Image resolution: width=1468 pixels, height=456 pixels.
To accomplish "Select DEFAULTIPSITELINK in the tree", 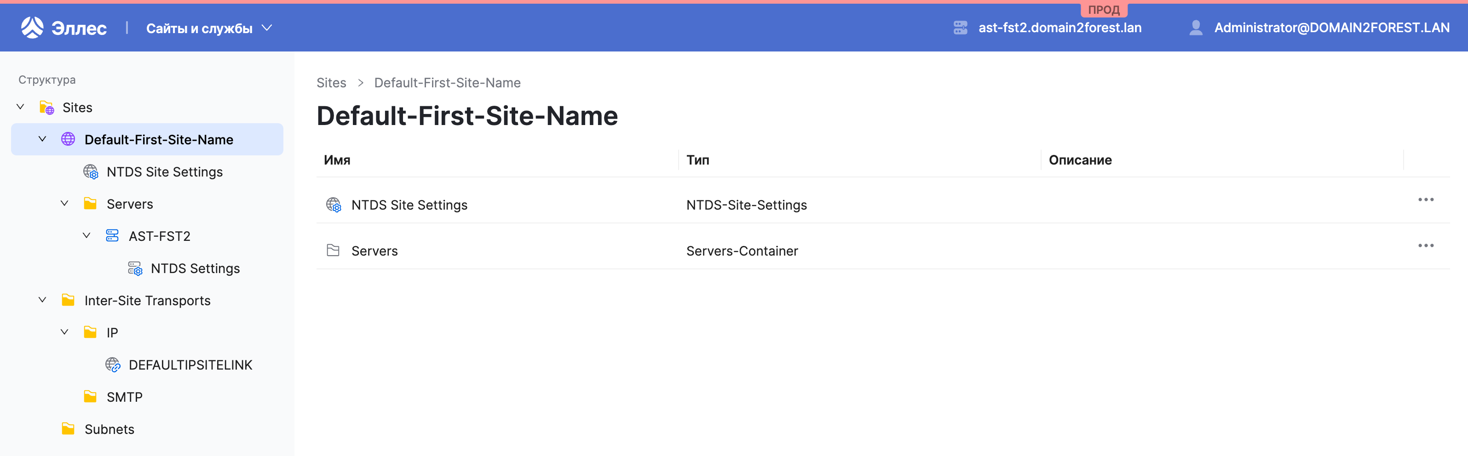I will [x=190, y=365].
